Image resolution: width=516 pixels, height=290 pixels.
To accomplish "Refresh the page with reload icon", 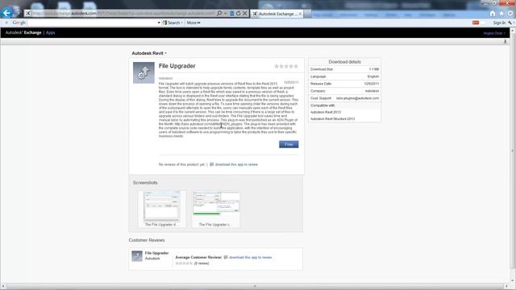I will click(x=239, y=13).
